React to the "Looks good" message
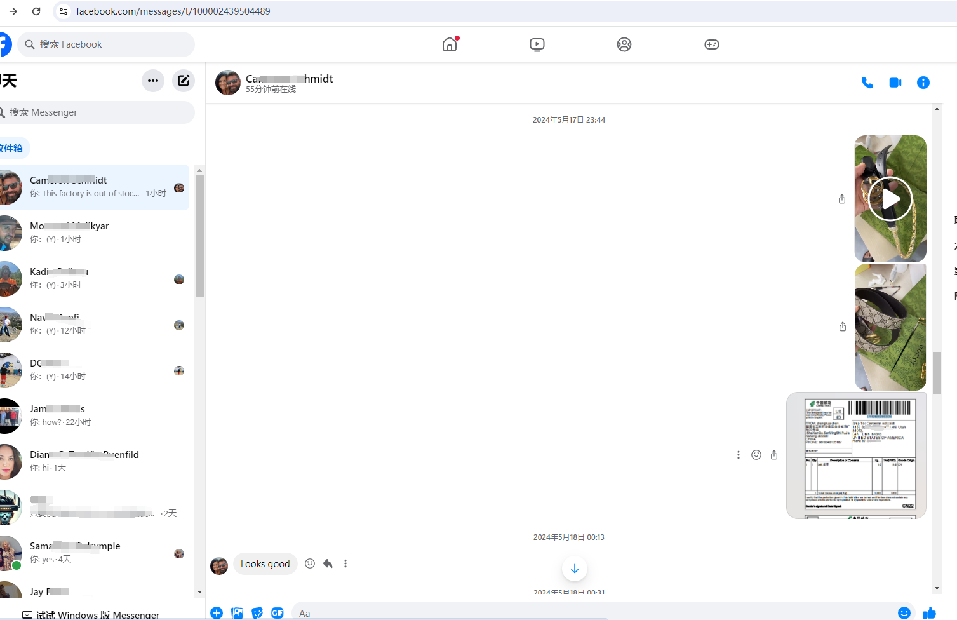Screen dimensions: 957x620 tap(310, 563)
